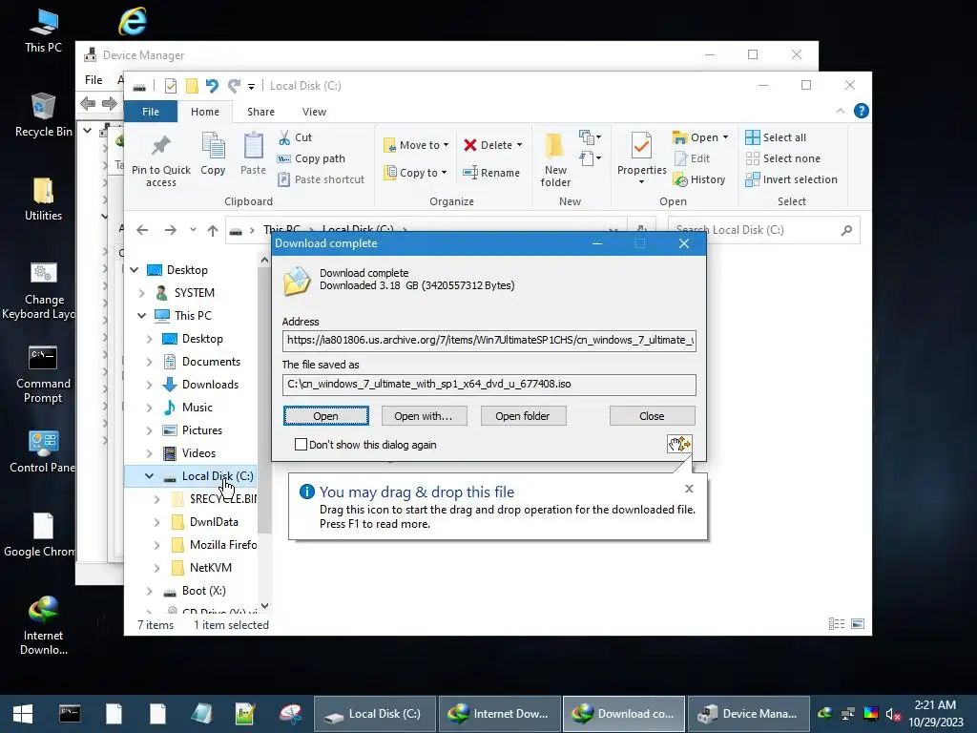977x733 pixels.
Task: Open the Move to dropdown
Action: (416, 145)
